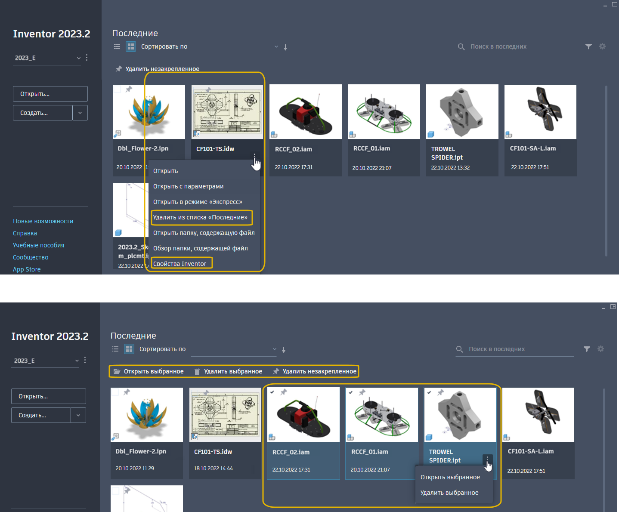Pin RCCF_01.iam in lower Inventor window
The height and width of the screenshot is (512, 619).
(x=362, y=392)
